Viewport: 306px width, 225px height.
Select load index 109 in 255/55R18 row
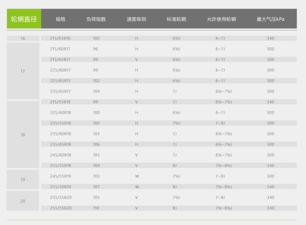[96, 166]
